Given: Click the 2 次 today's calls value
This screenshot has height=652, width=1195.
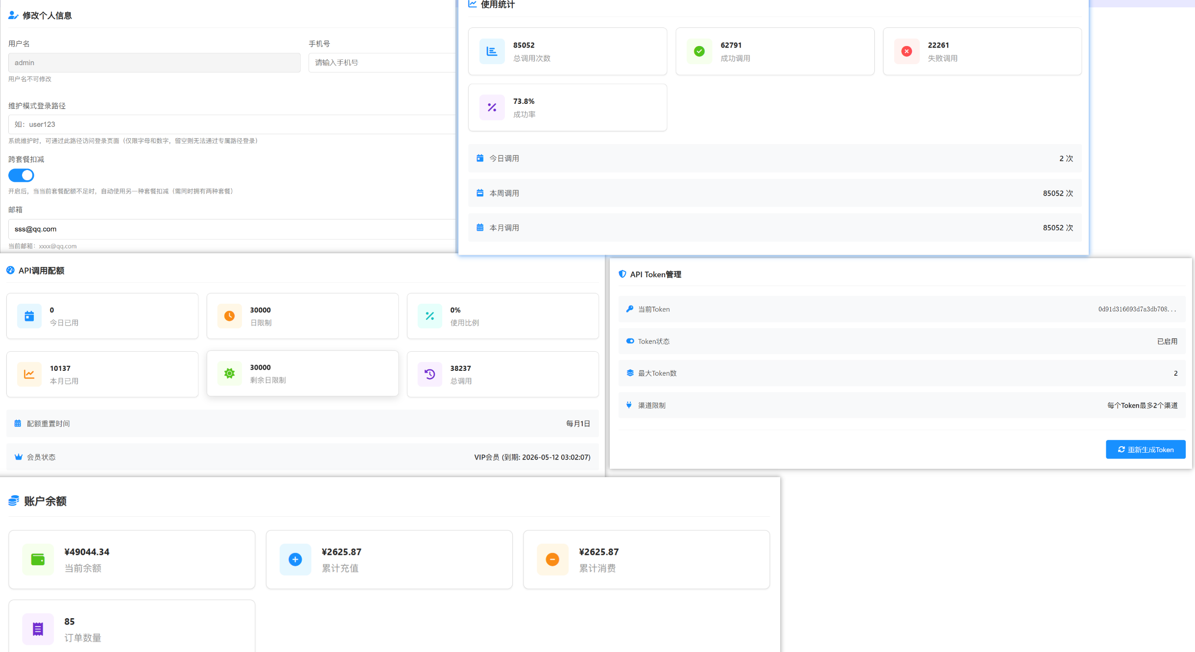Looking at the screenshot, I should tap(1066, 158).
